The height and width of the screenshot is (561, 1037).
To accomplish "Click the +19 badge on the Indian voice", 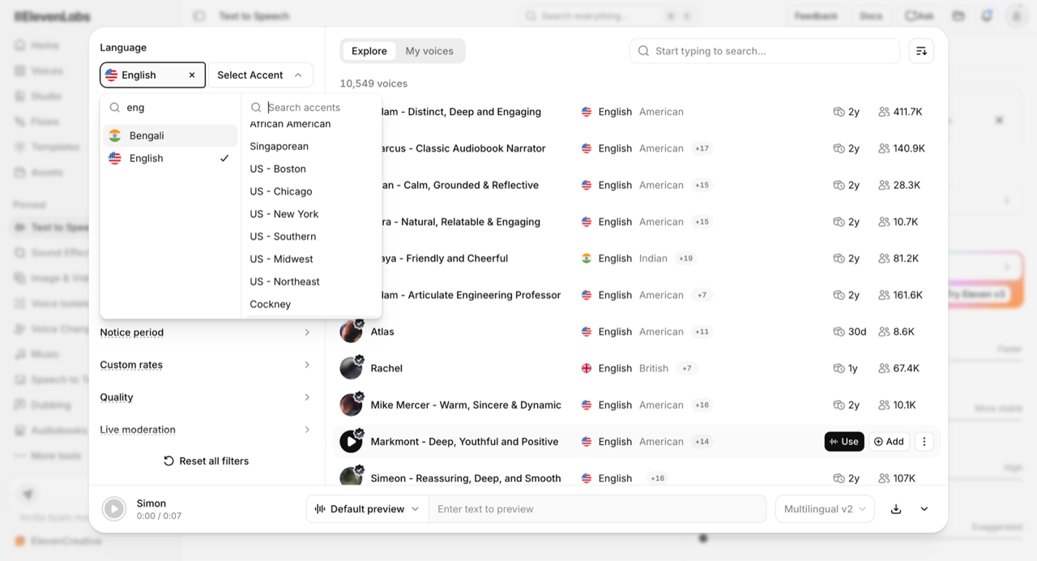I will (x=685, y=259).
